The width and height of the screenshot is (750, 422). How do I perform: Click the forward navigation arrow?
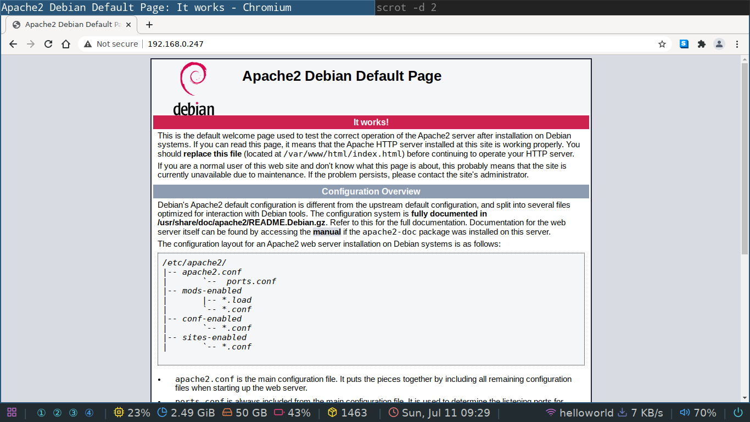31,44
